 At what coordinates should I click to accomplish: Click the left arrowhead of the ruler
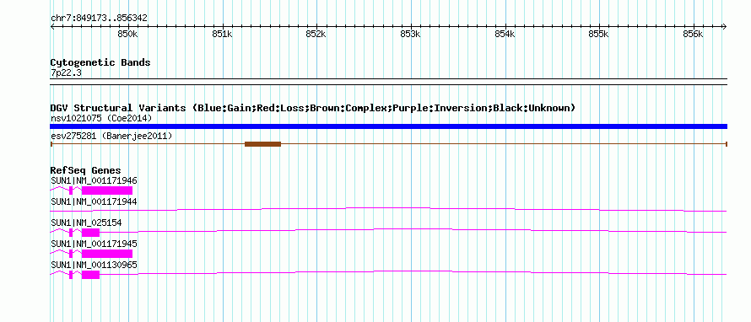pos(52,26)
